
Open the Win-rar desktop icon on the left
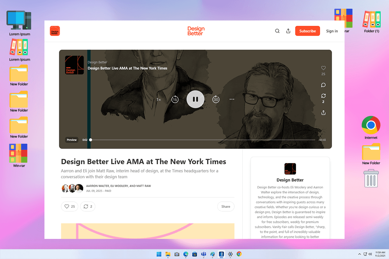coord(19,155)
